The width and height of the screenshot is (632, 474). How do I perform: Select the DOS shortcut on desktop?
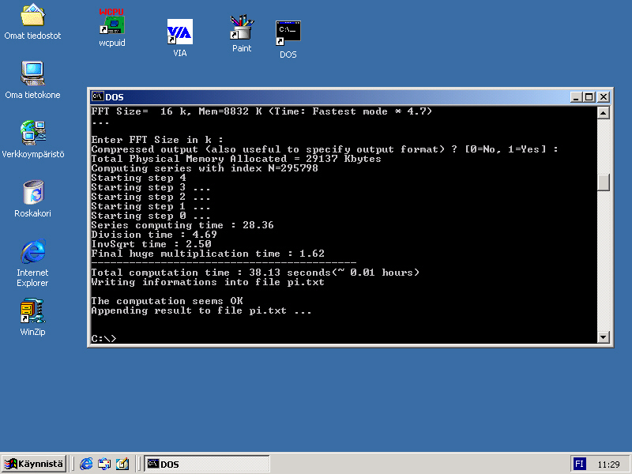pos(288,33)
